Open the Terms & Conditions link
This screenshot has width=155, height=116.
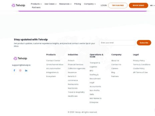(142, 64)
